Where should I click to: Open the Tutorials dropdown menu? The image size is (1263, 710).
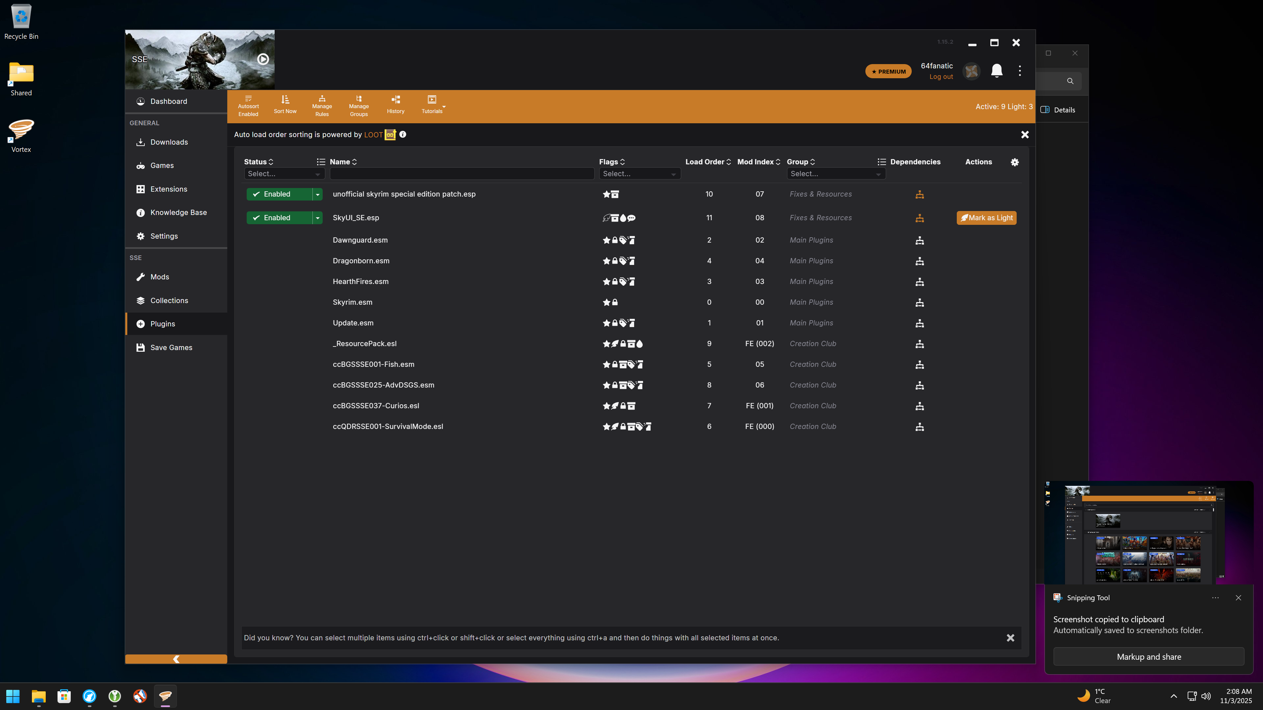click(433, 105)
